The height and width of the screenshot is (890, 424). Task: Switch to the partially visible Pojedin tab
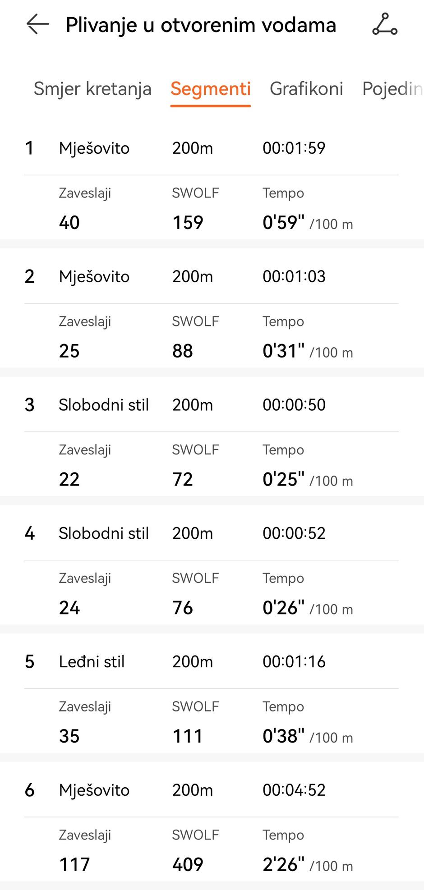pos(392,89)
